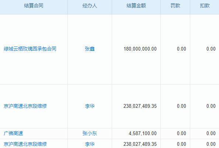Click the 罚款 value in the 绿城云栖玫瑰园 row
This screenshot has width=219, height=148.
[x=181, y=49]
